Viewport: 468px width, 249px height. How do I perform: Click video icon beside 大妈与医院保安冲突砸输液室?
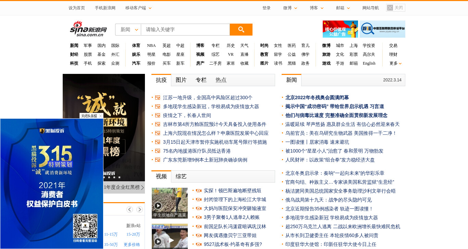point(198,208)
